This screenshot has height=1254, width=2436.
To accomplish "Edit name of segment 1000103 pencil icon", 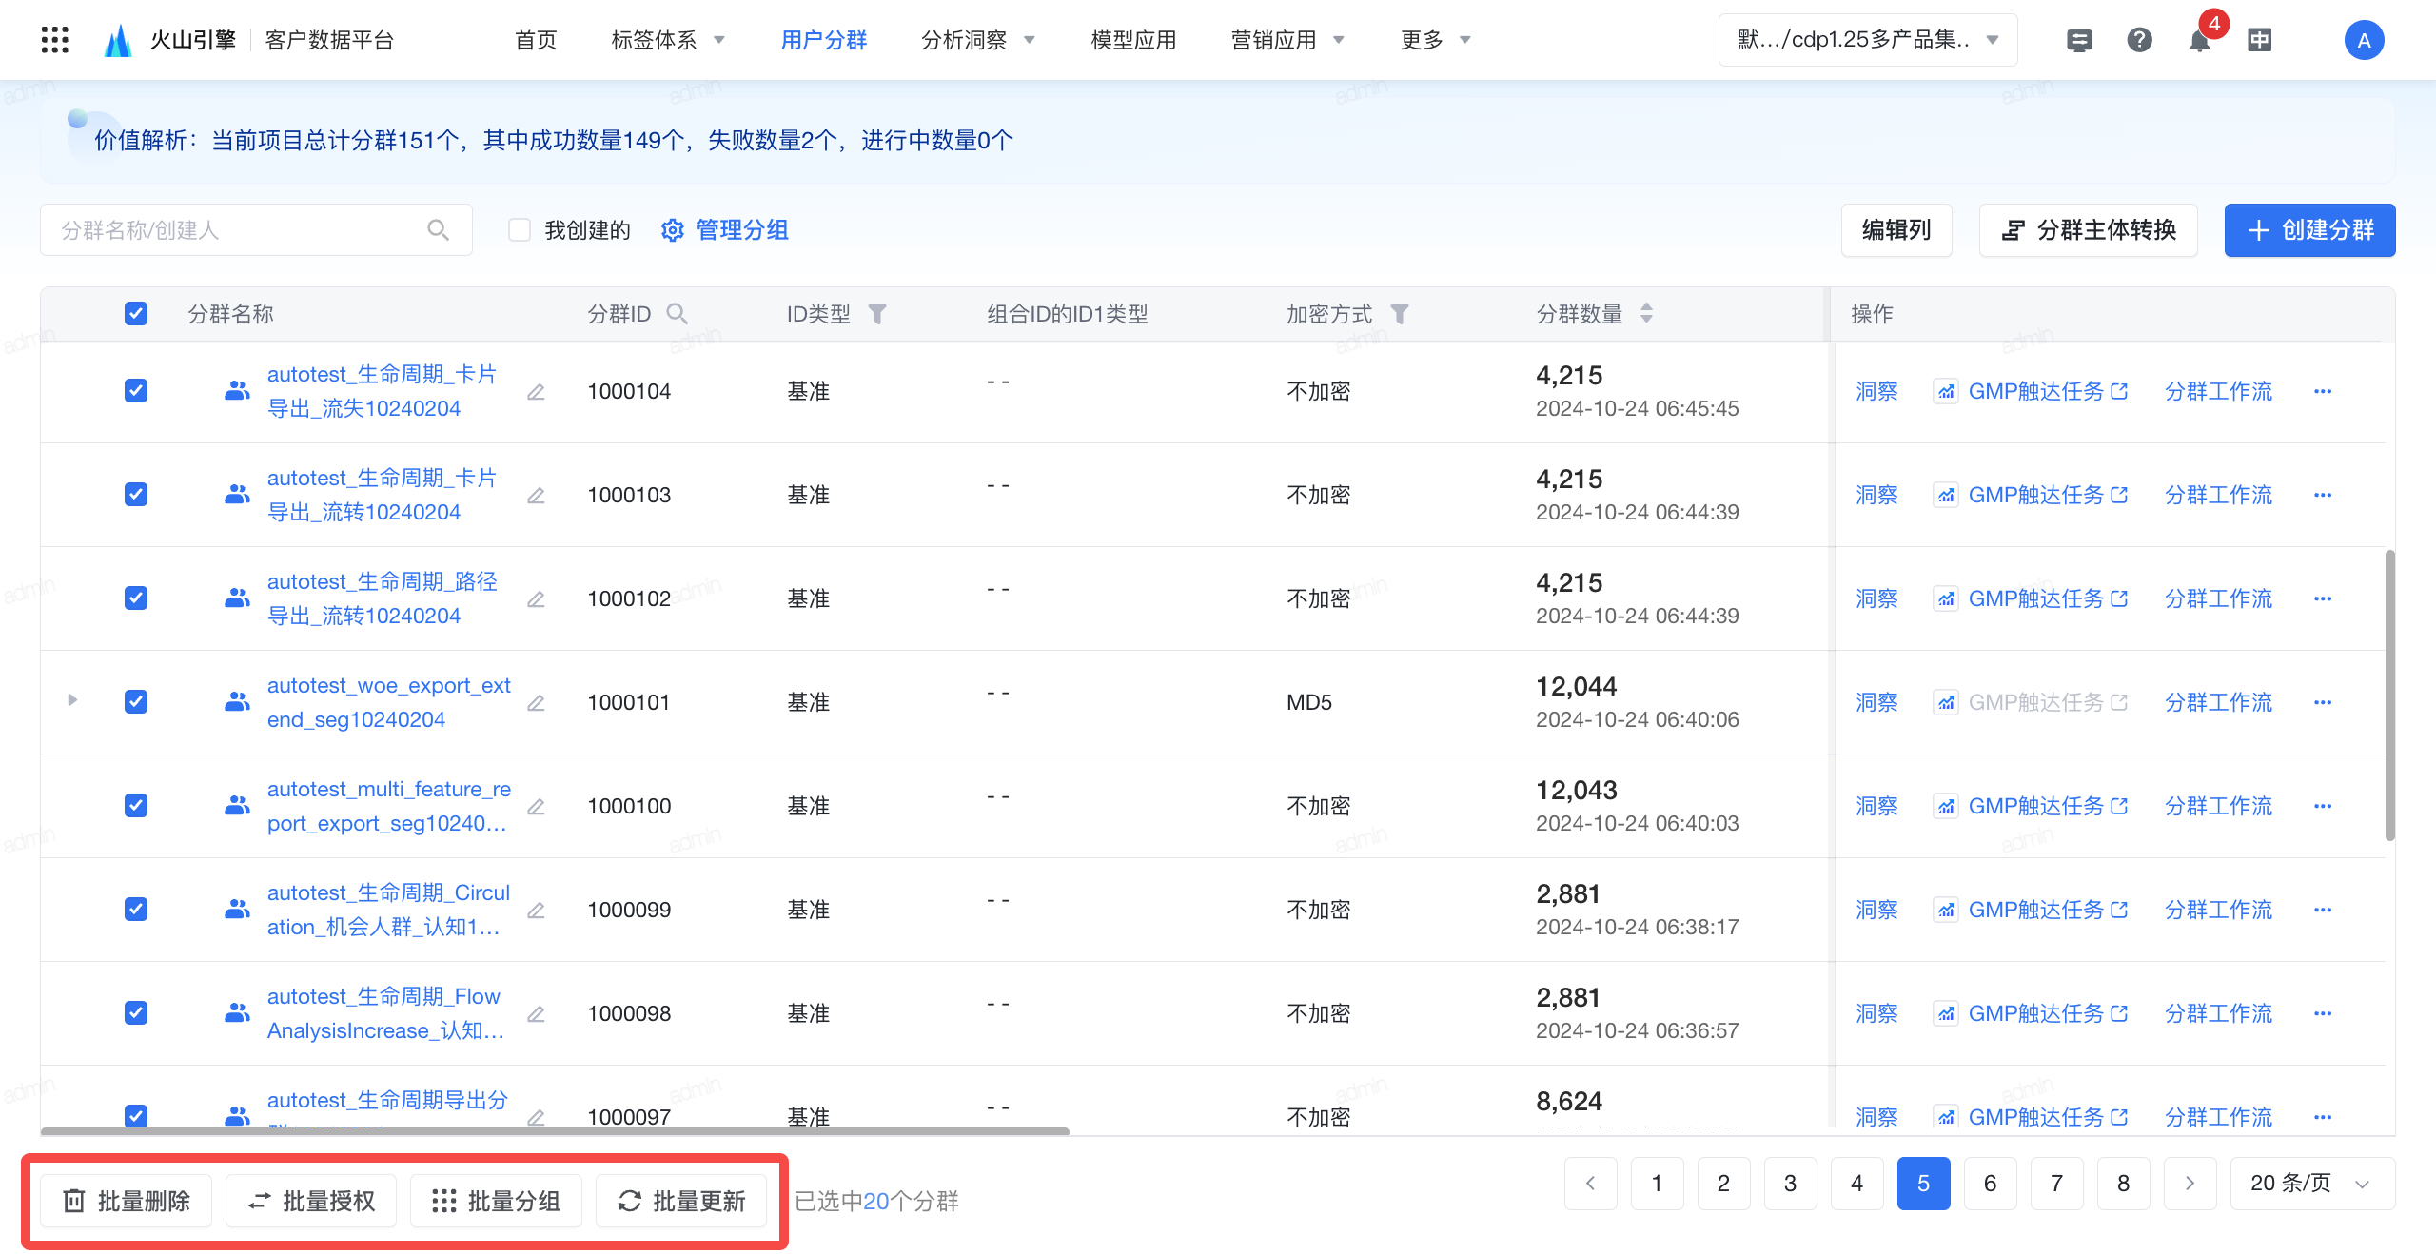I will click(x=536, y=495).
